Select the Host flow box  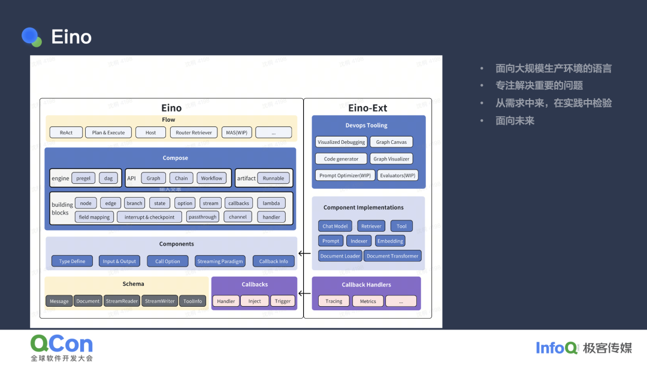[150, 132]
